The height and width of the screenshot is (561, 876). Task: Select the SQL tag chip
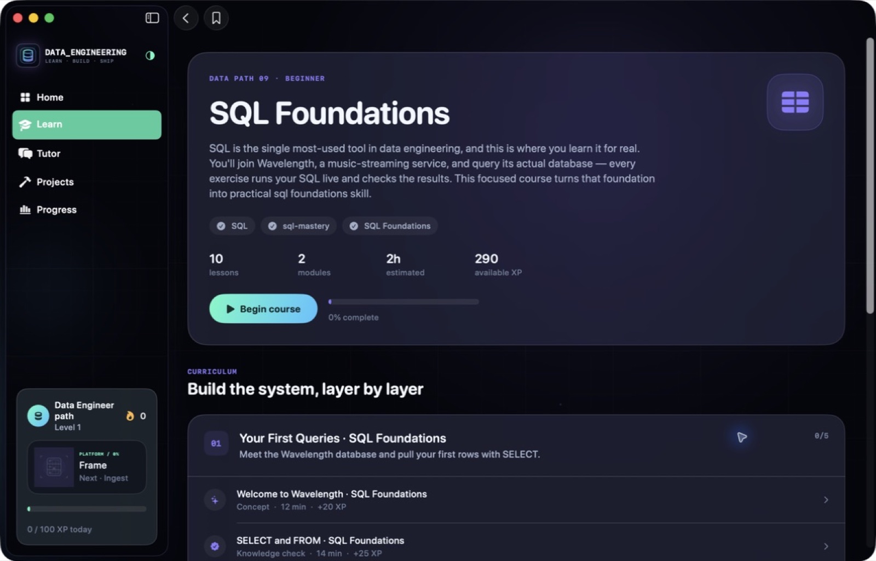[232, 226]
